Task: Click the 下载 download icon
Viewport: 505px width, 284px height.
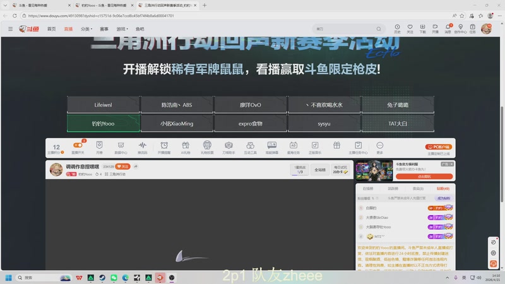Action: (x=422, y=28)
